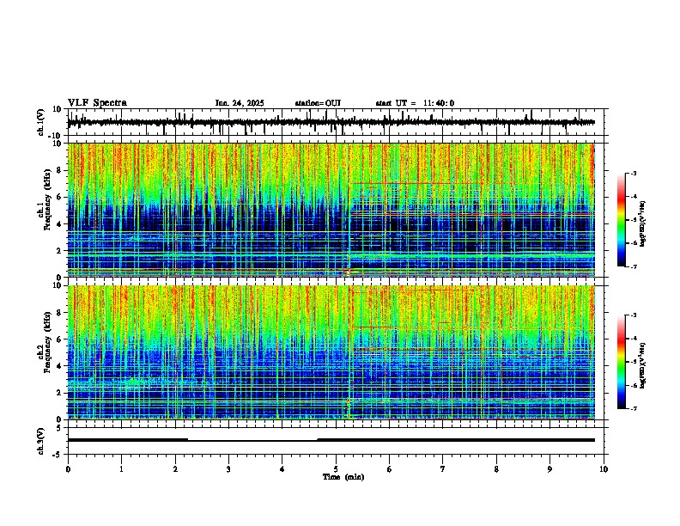Click the "VLF Spectra" plot title
The image size is (680, 526).
[97, 103]
